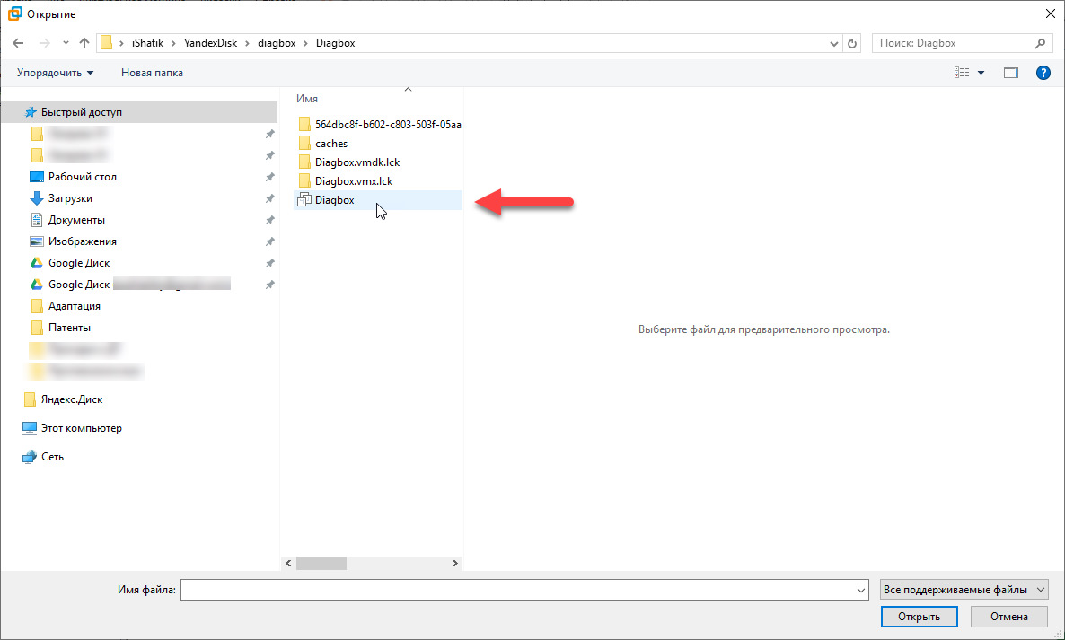The width and height of the screenshot is (1065, 640).
Task: Toggle the preview pane button
Action: 1010,73
